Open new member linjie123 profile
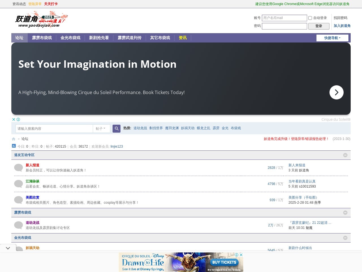 click(x=117, y=146)
